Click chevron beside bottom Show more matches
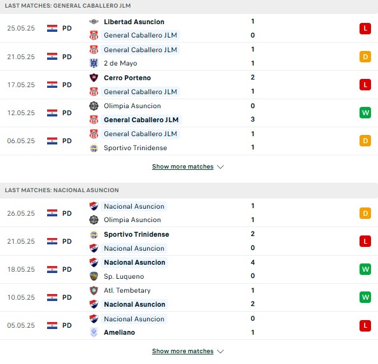 click(x=220, y=351)
